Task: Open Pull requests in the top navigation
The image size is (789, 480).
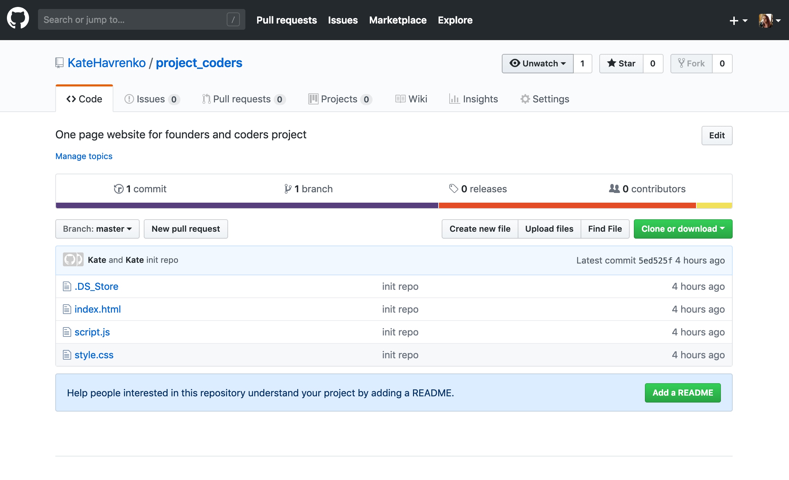Action: click(x=287, y=20)
